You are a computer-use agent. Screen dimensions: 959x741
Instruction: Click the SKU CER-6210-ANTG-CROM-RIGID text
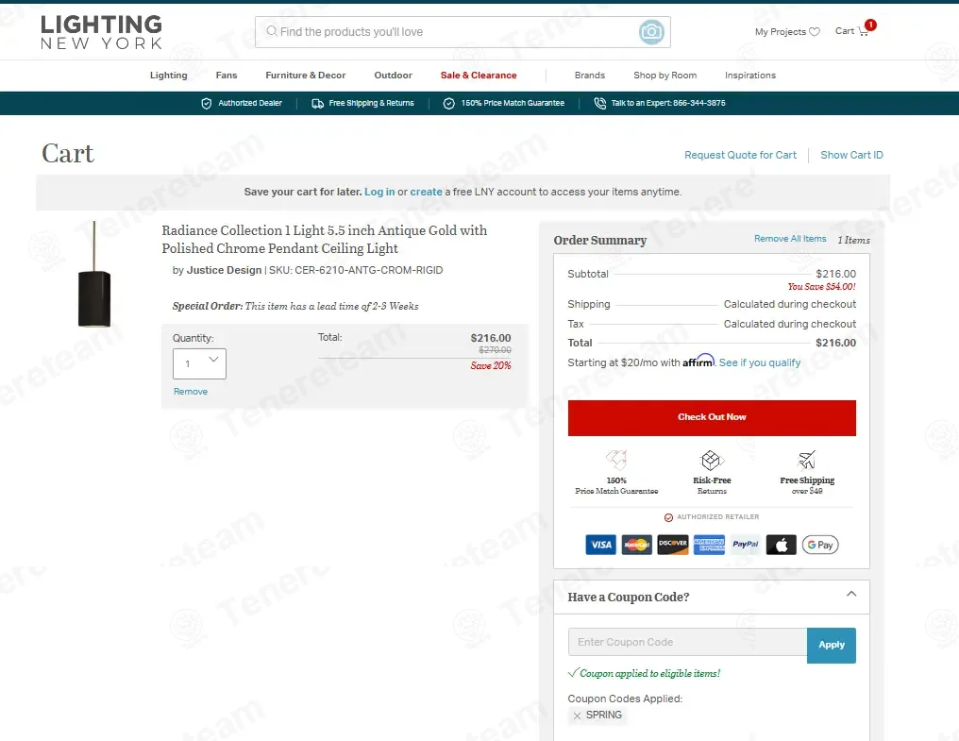356,271
